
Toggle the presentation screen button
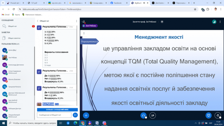click(x=209, y=115)
